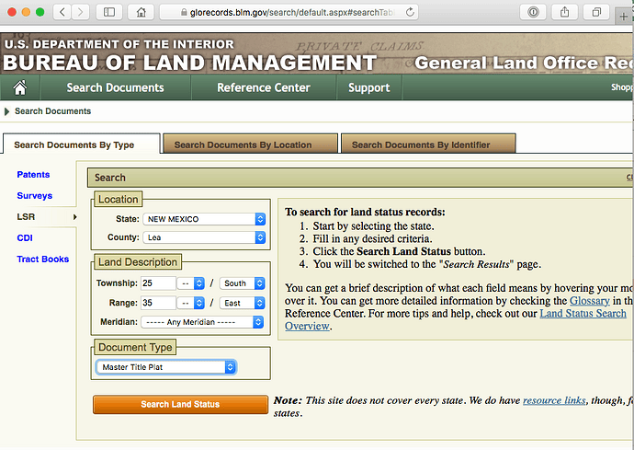Click the Shopping link on the green bar

point(622,87)
